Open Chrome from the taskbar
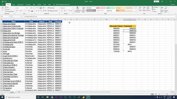 52,97
